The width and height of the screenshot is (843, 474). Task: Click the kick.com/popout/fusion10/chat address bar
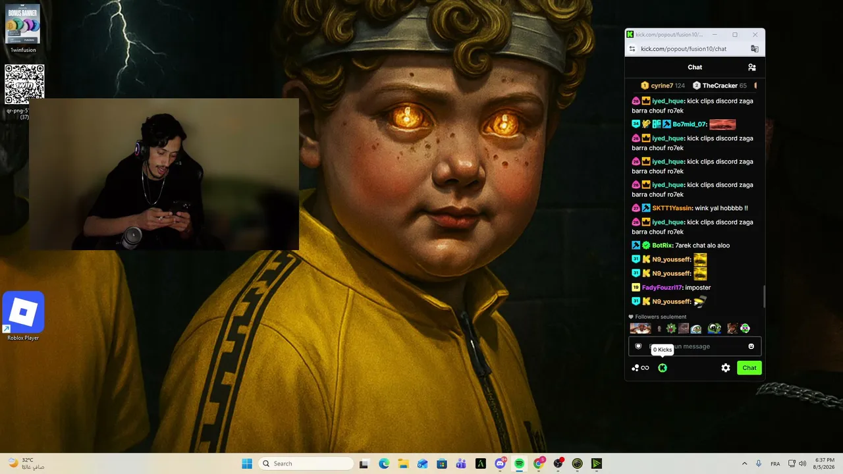(x=684, y=49)
